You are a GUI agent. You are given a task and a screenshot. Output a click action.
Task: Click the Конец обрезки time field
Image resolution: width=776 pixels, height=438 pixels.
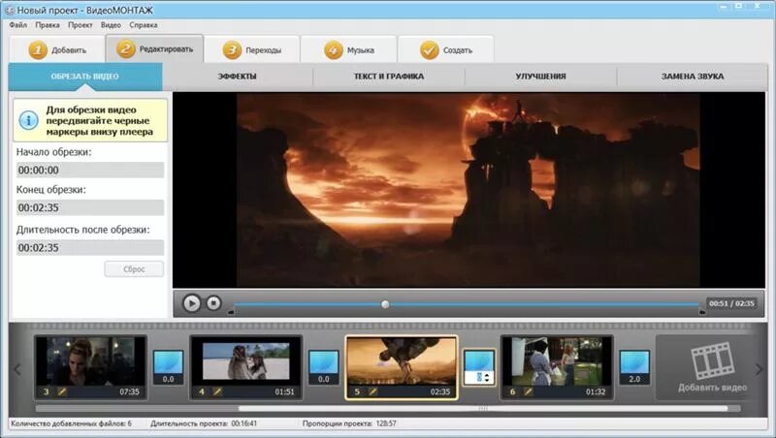point(90,207)
